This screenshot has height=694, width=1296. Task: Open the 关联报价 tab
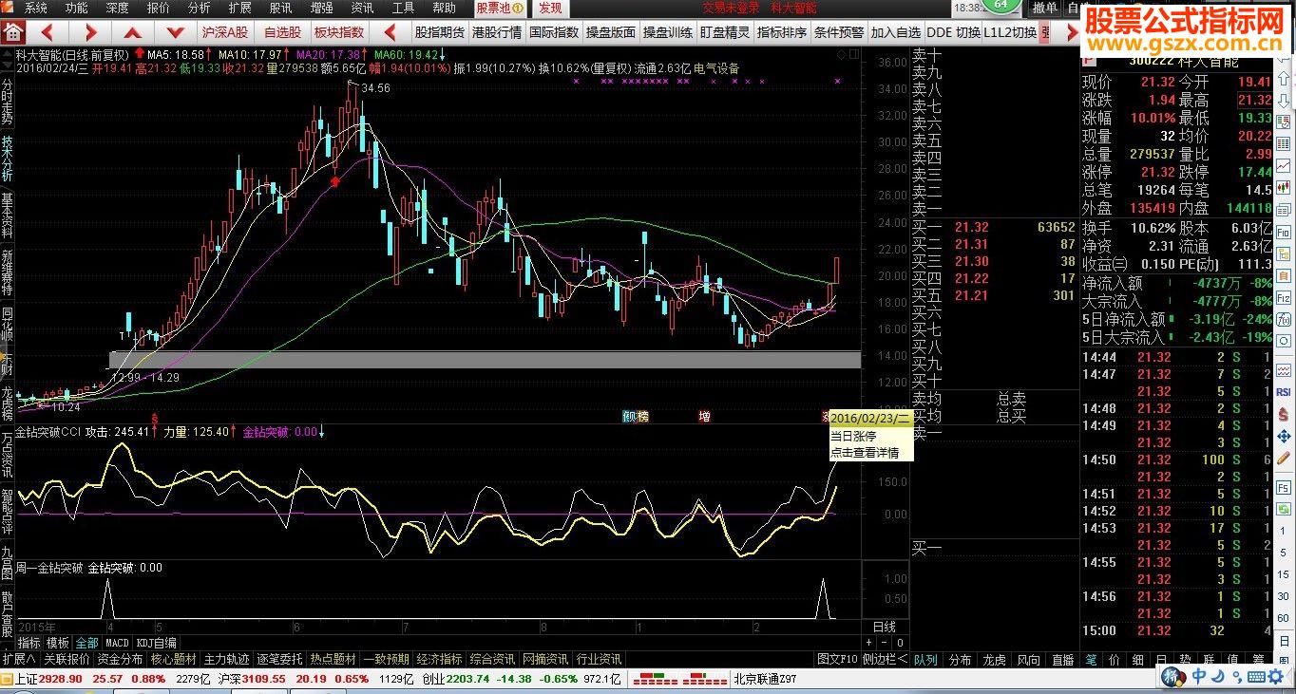pos(67,659)
